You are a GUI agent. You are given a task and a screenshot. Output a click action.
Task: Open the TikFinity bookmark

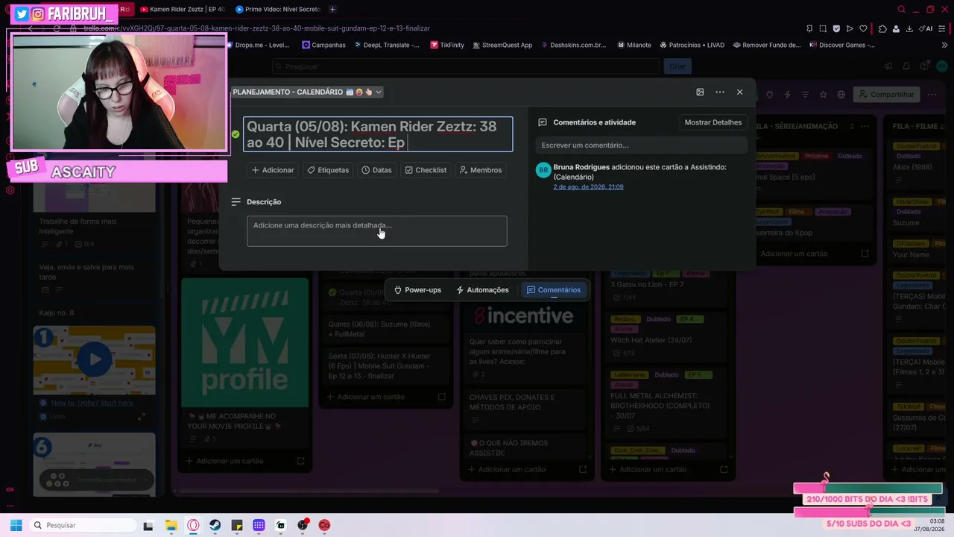click(x=446, y=45)
